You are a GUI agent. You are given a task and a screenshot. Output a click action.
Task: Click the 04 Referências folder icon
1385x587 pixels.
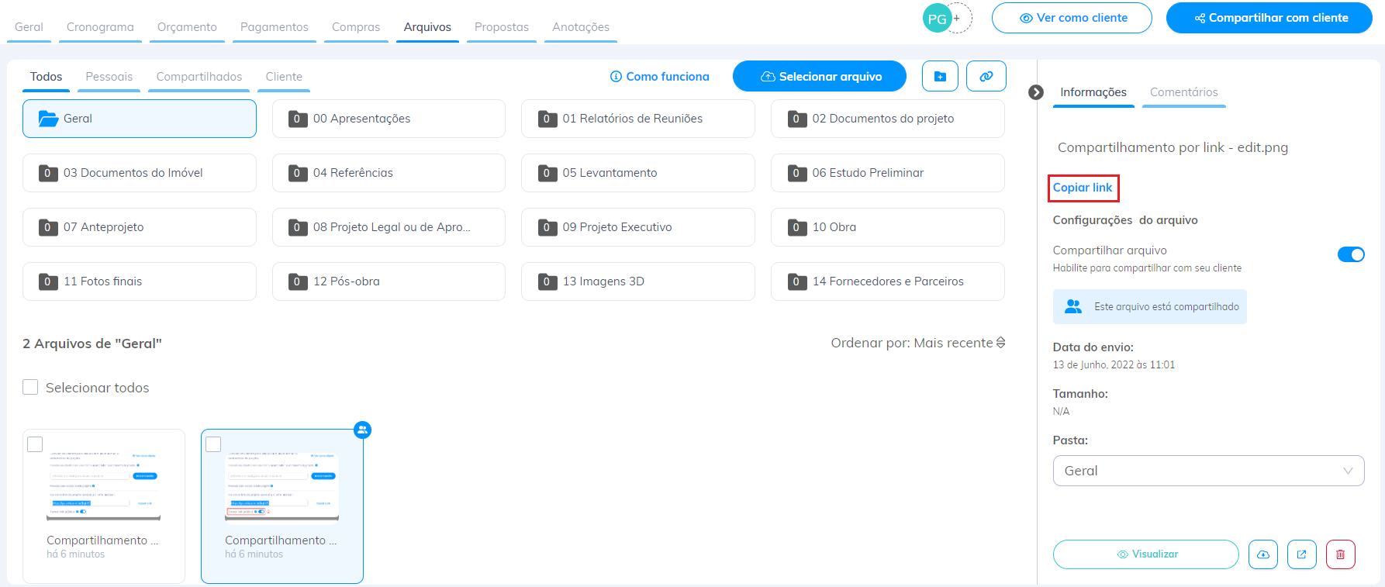click(x=297, y=173)
